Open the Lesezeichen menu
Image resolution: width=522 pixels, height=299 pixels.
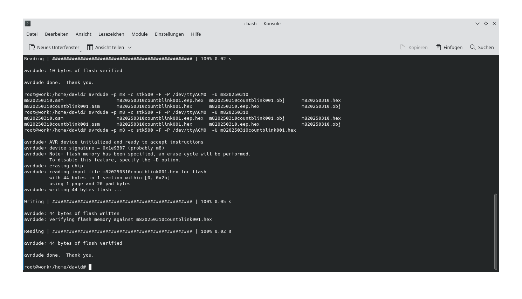pyautogui.click(x=111, y=34)
